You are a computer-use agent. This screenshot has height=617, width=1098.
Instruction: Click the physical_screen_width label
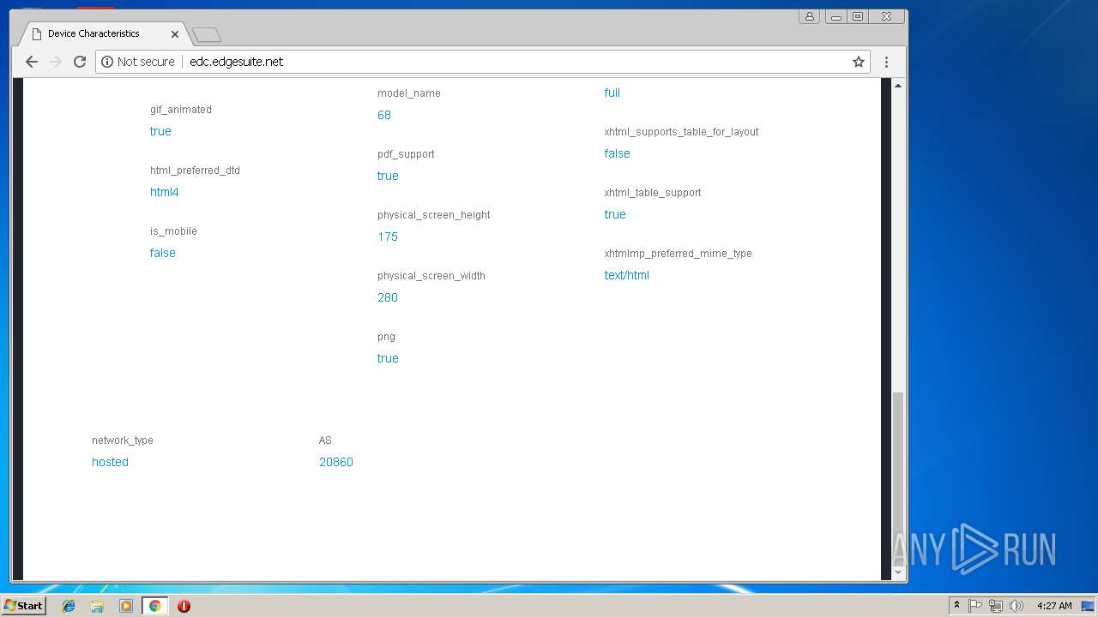tap(431, 276)
